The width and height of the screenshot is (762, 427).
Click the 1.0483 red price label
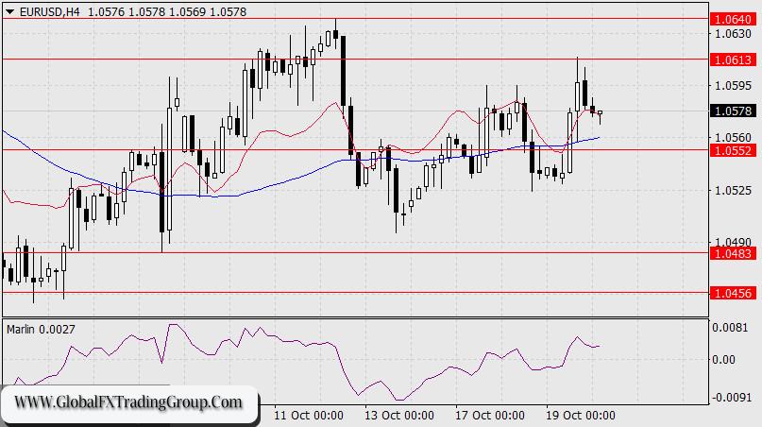pos(734,253)
